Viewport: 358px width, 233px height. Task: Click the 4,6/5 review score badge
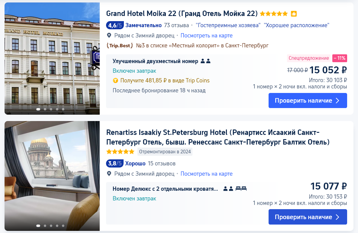click(x=115, y=25)
